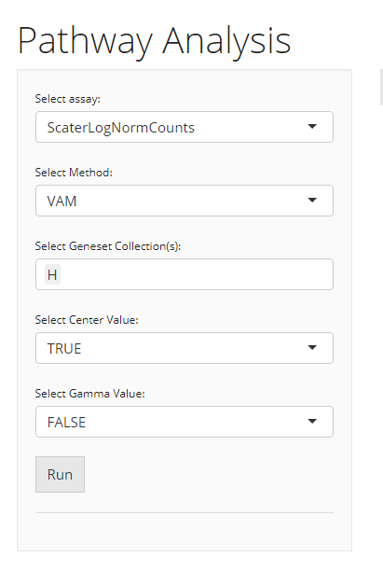Open the ScaterLogNormCounts assay dropdown
Screen dimensions: 383x585
[x=185, y=127]
